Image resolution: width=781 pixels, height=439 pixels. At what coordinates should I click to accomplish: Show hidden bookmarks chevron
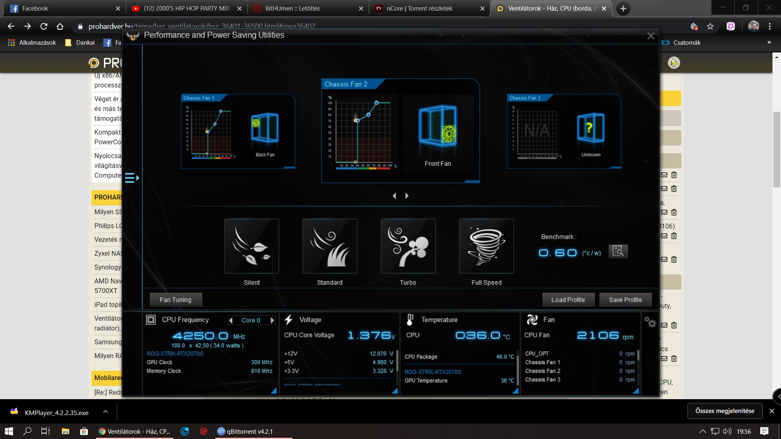(x=769, y=43)
